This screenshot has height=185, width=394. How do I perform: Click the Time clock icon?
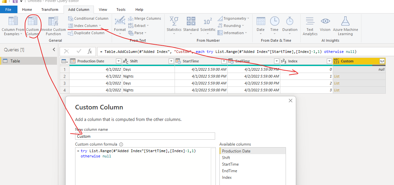coord(274,21)
